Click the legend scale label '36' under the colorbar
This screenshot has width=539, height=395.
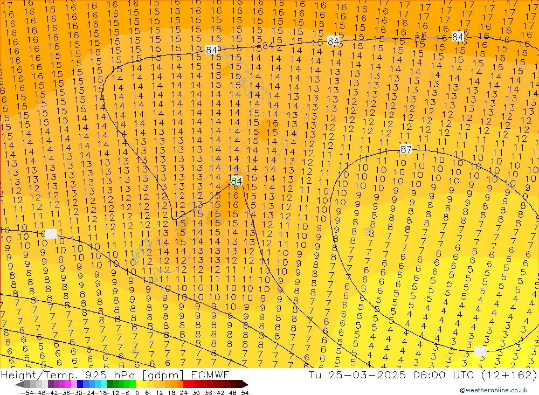[208, 393]
